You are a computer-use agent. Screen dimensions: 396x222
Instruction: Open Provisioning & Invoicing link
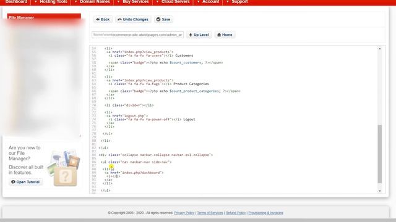tap(265, 213)
